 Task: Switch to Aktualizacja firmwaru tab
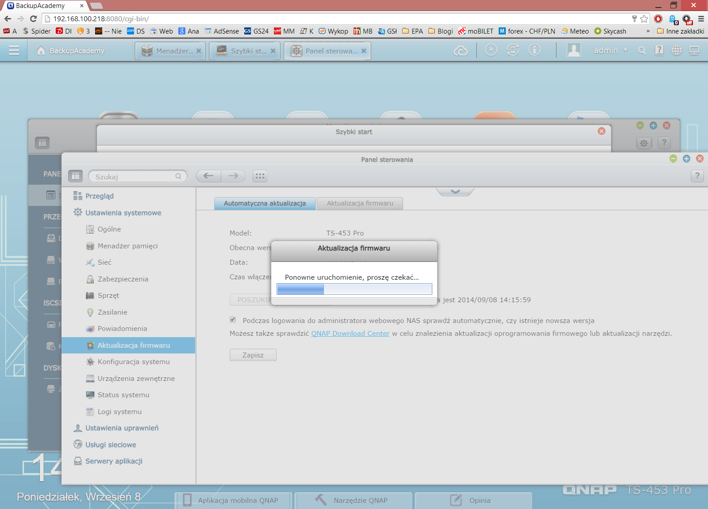click(360, 203)
